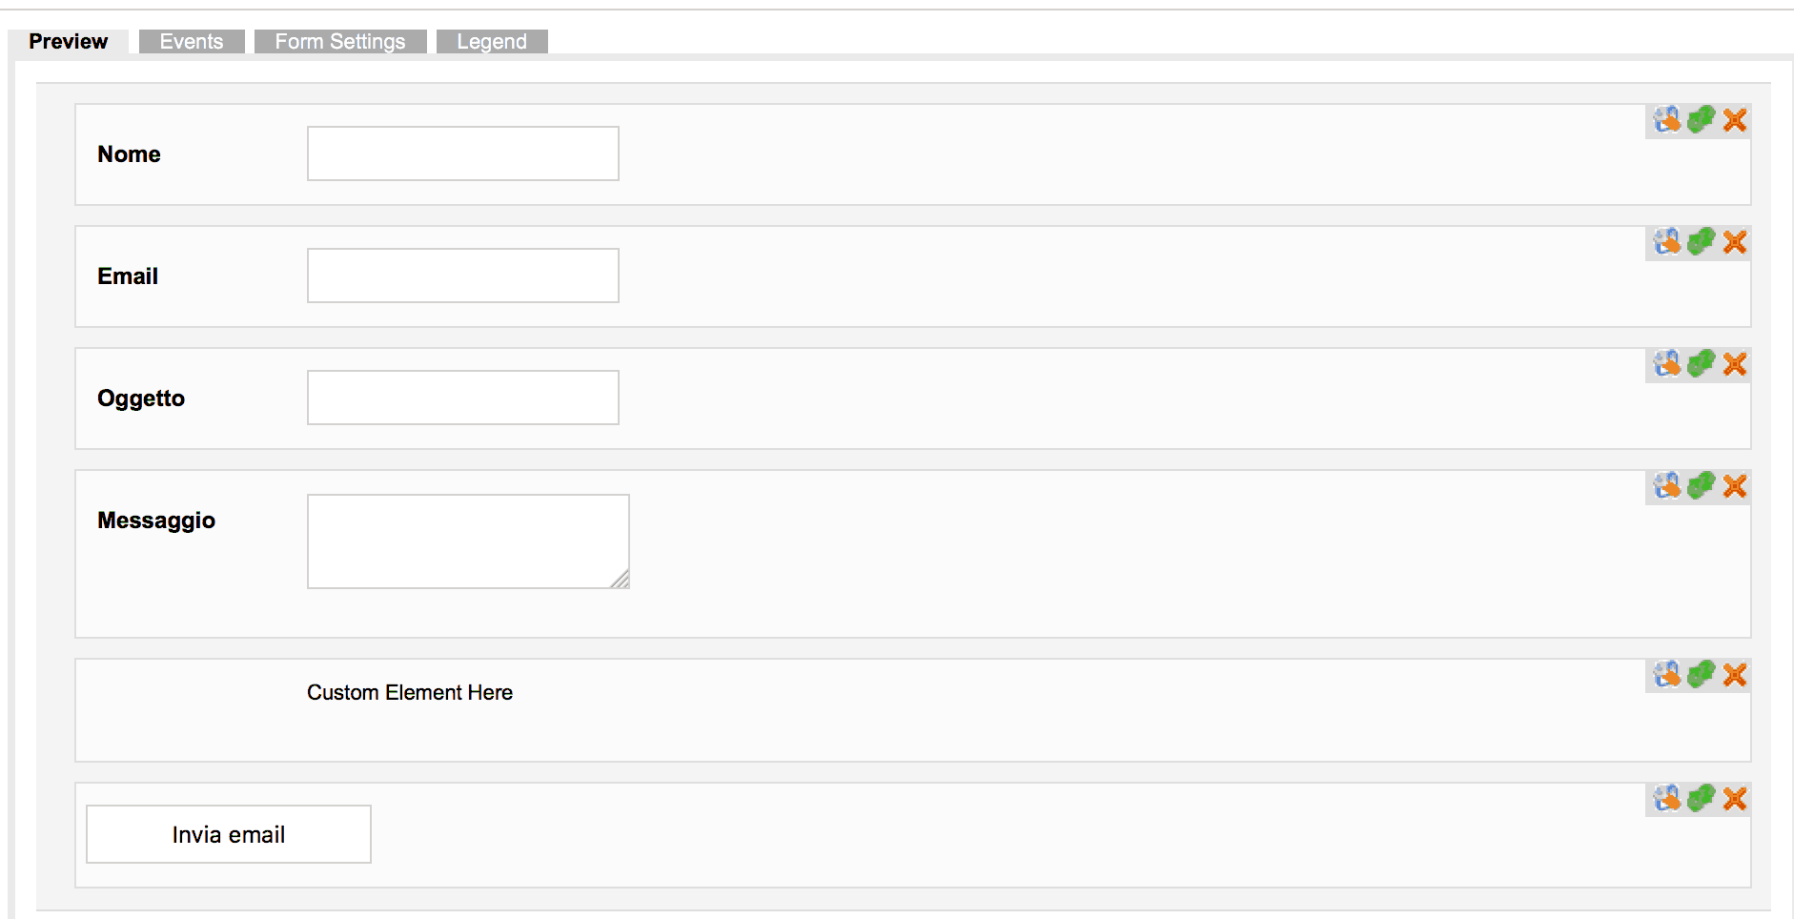
Task: Click the drag-hand icon on the Email row
Action: pos(1667,242)
